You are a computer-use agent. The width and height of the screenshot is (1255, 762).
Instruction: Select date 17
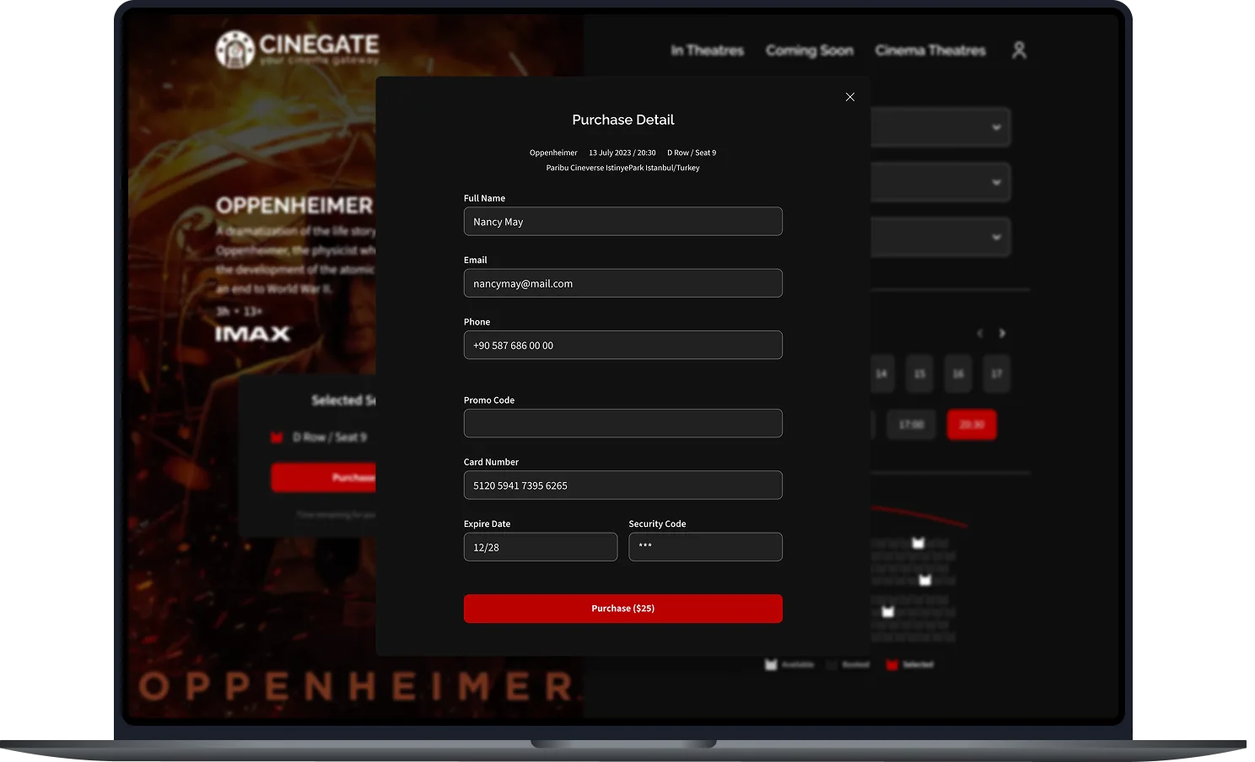[x=996, y=373]
